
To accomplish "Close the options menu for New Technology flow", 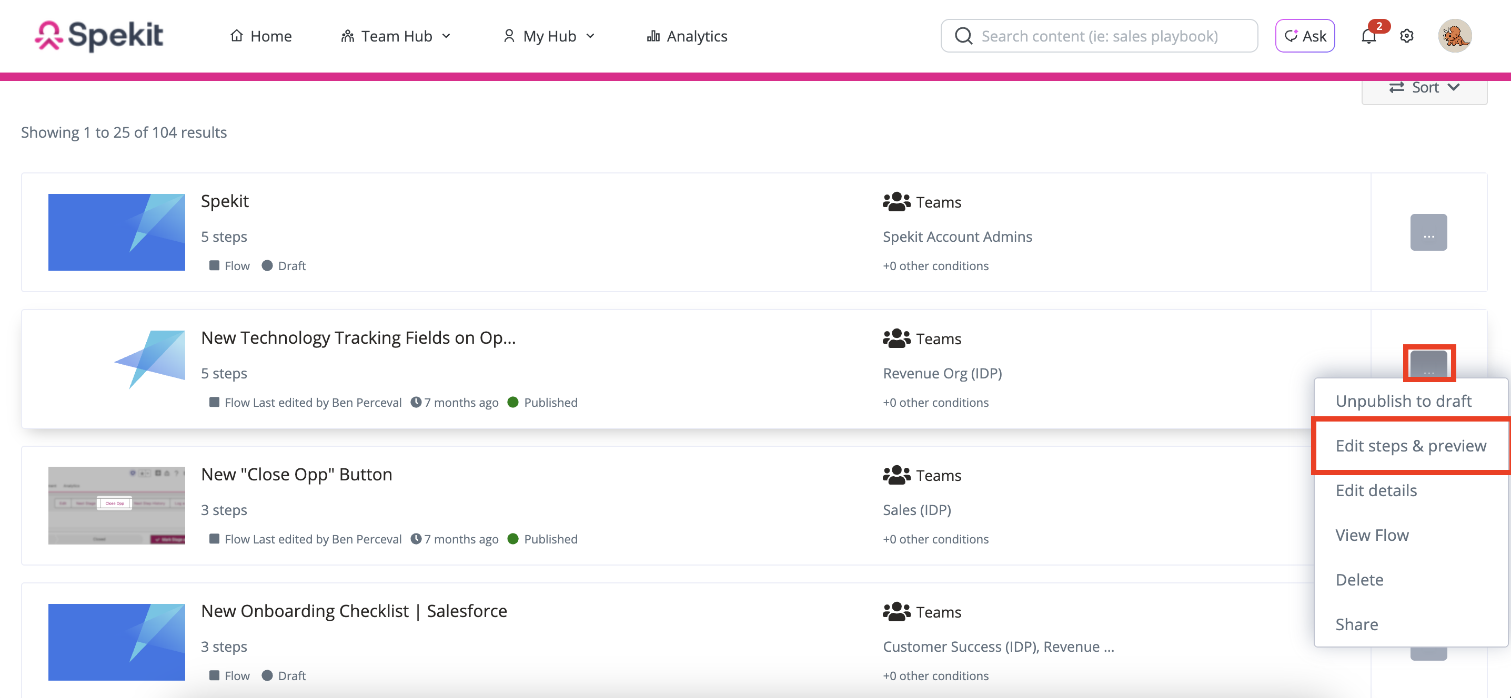I will [1428, 365].
